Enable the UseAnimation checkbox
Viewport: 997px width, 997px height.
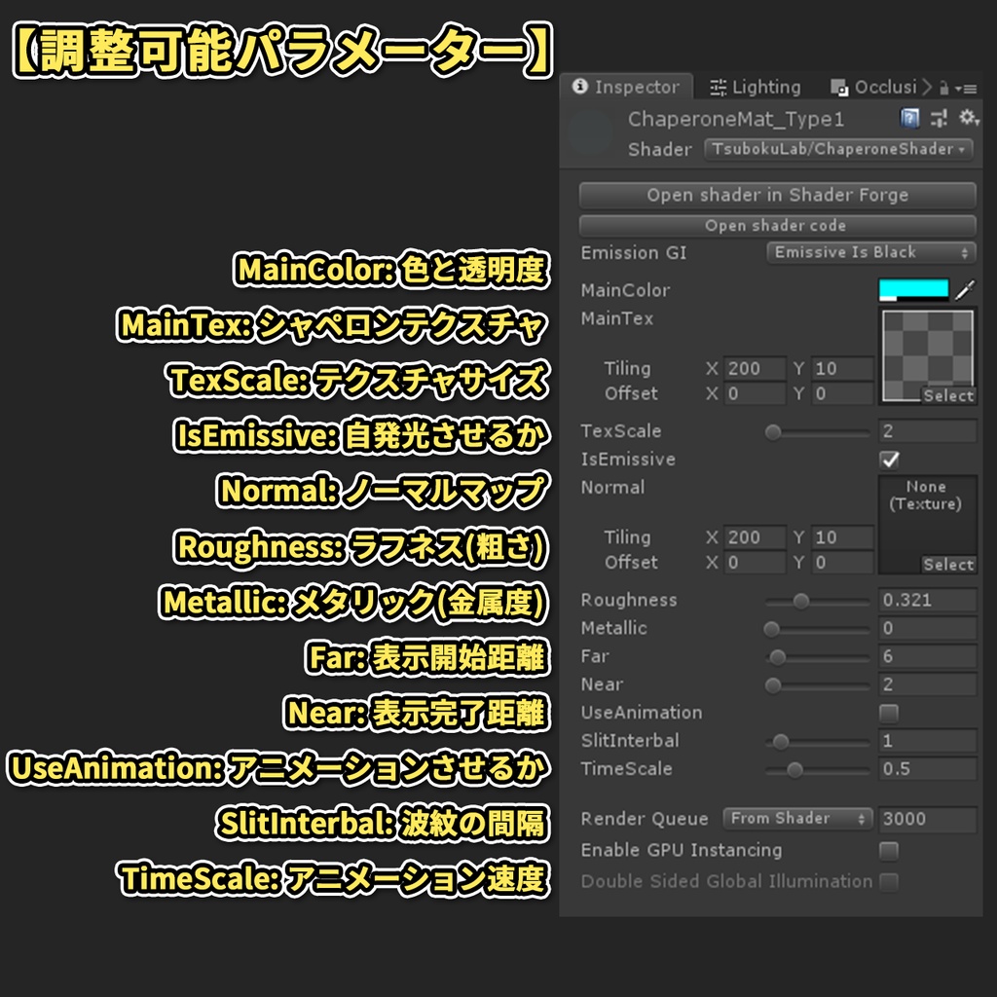(x=889, y=713)
